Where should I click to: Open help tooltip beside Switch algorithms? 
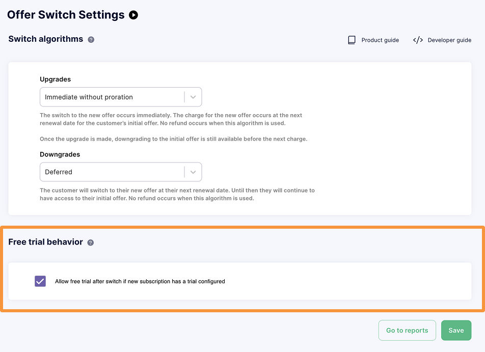click(91, 40)
